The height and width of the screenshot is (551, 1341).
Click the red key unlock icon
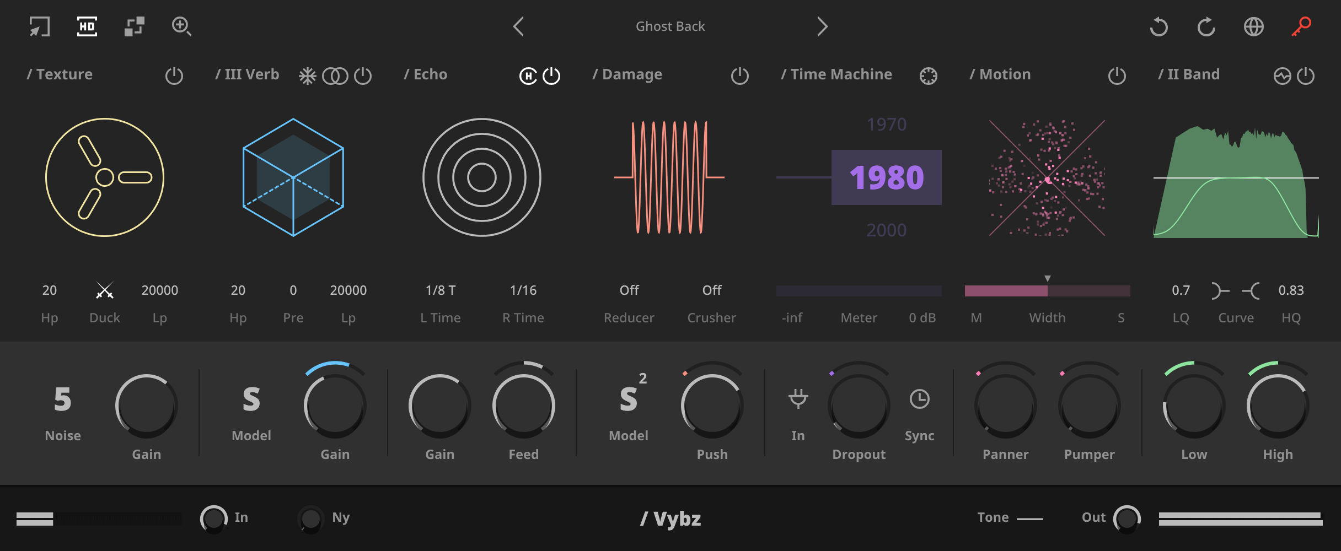pyautogui.click(x=1301, y=26)
